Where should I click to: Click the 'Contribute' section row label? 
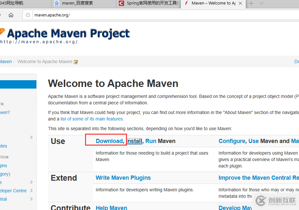(x=70, y=207)
